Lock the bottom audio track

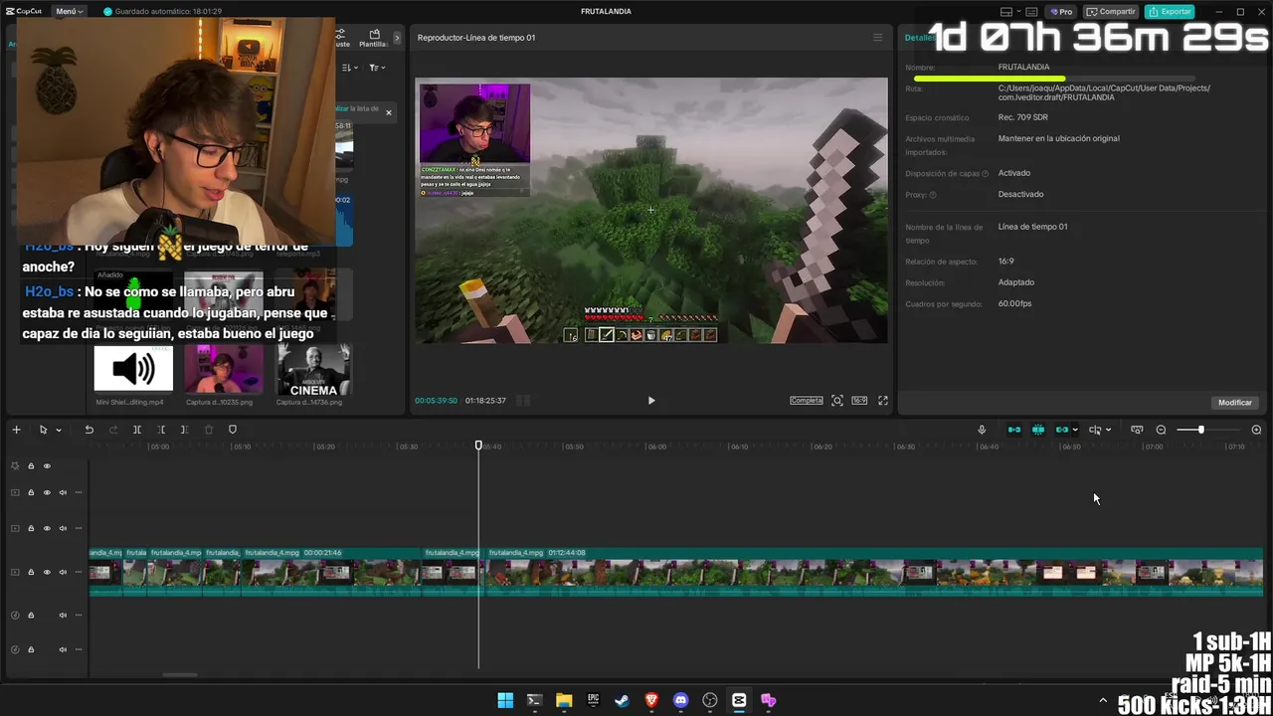pos(31,649)
